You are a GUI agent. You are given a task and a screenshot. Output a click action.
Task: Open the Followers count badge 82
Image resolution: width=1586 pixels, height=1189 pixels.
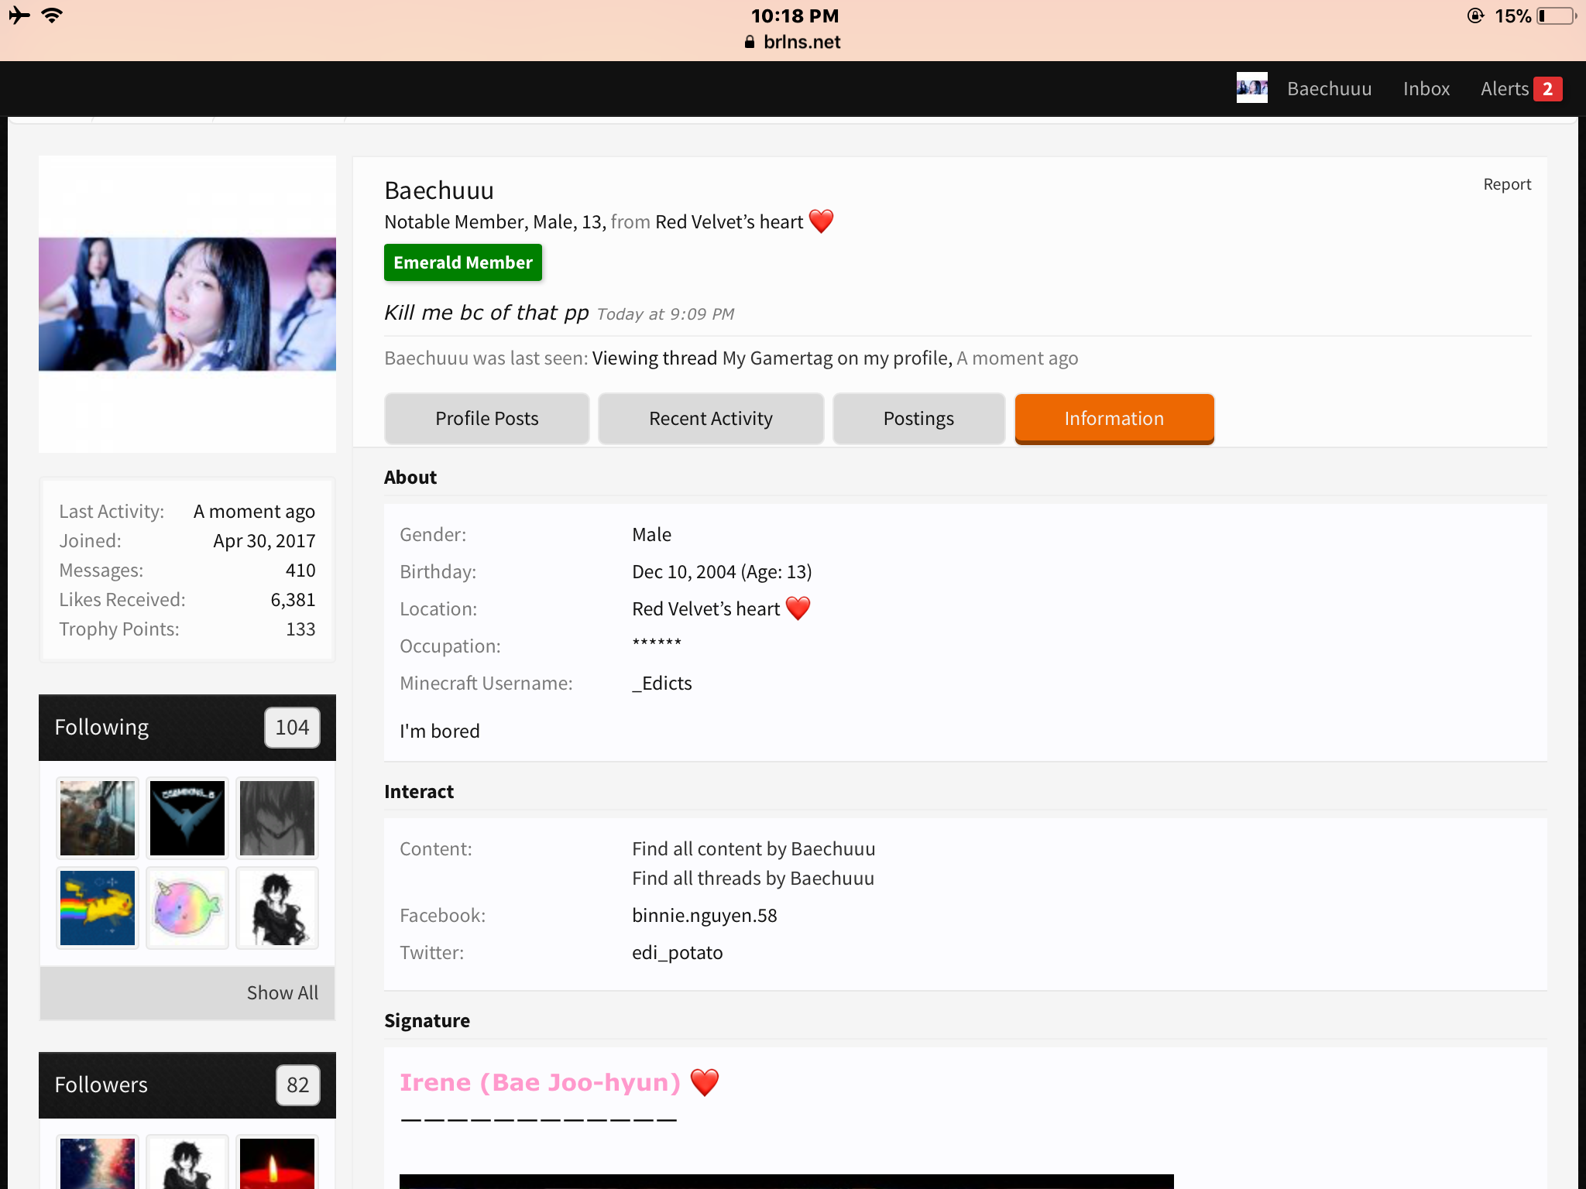(297, 1085)
